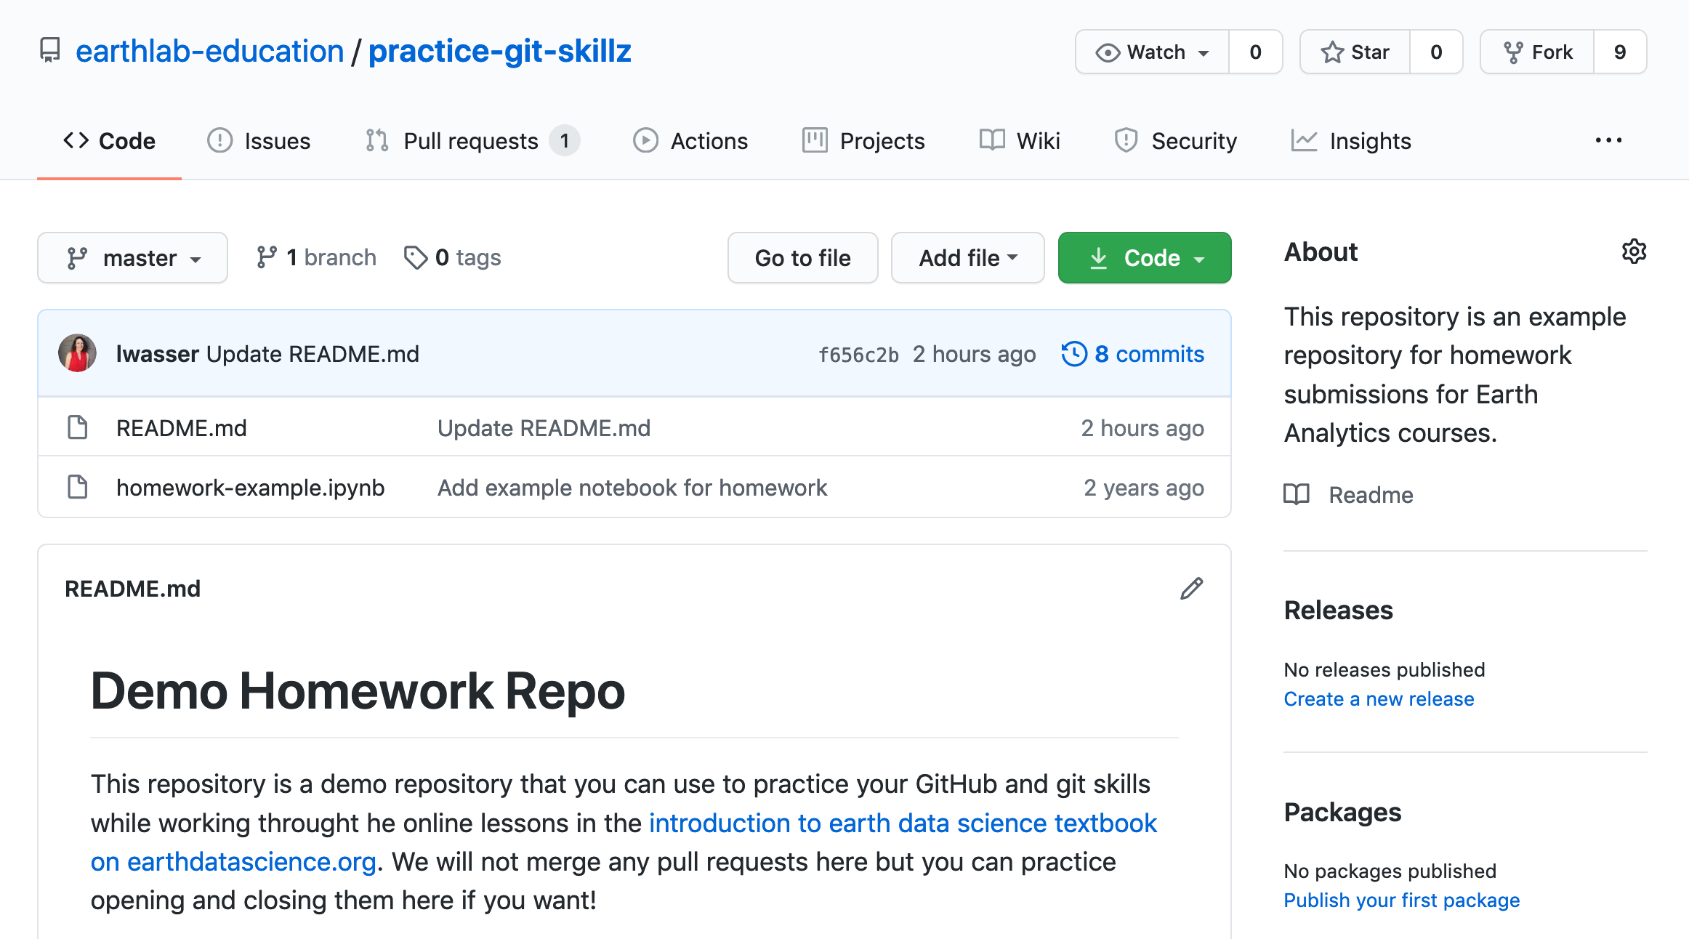The width and height of the screenshot is (1689, 939).
Task: Click the Releases heading
Action: pyautogui.click(x=1338, y=610)
